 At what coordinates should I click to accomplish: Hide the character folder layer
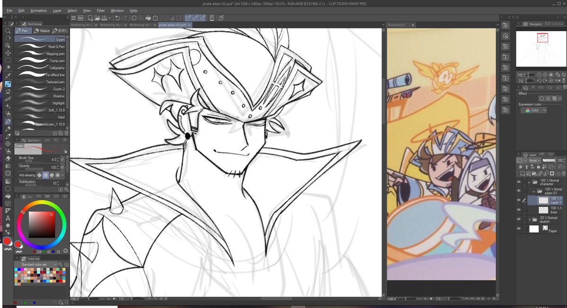click(519, 182)
